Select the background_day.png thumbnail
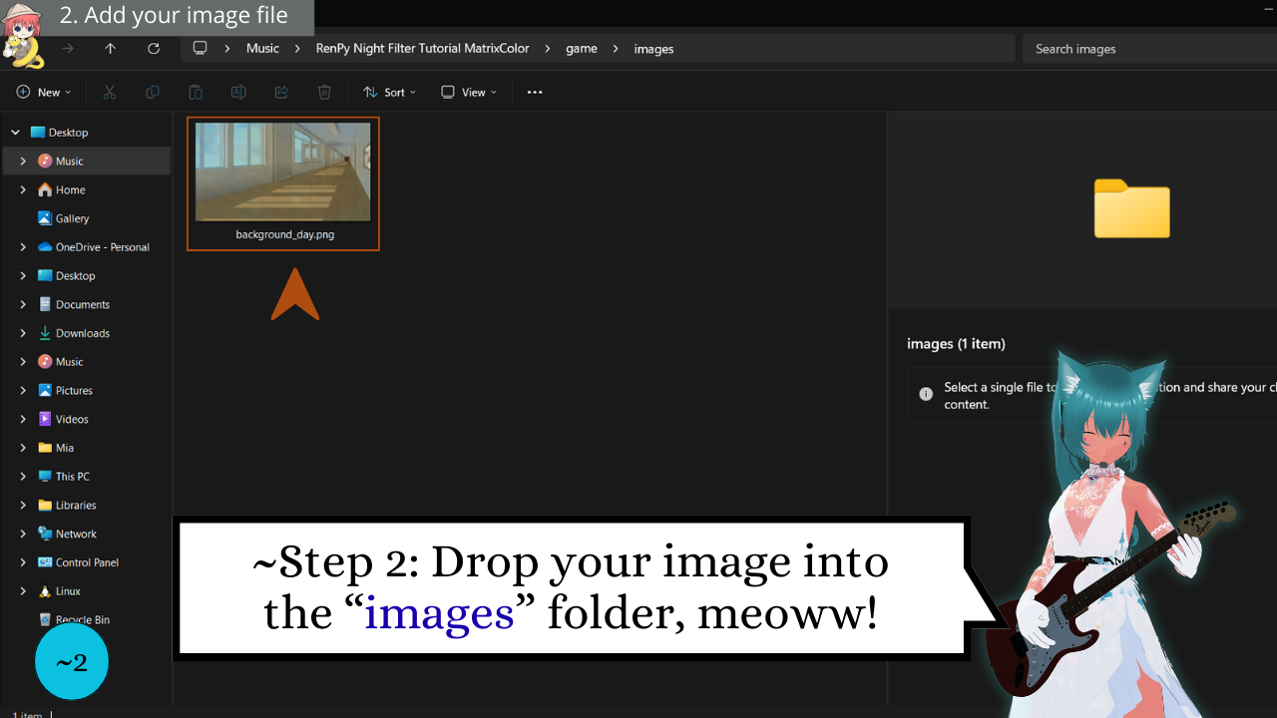The height and width of the screenshot is (718, 1277). pyautogui.click(x=282, y=173)
